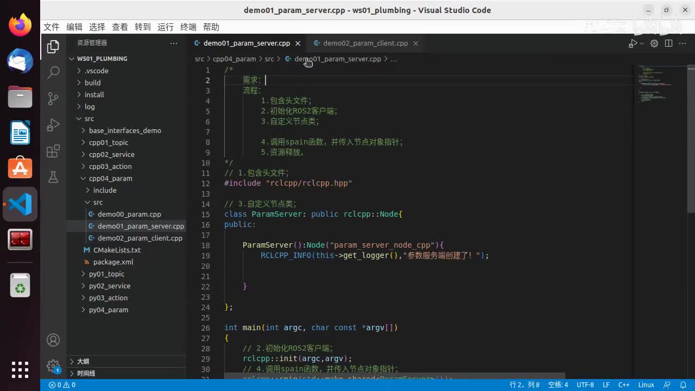Click the Run code play icon

633,43
